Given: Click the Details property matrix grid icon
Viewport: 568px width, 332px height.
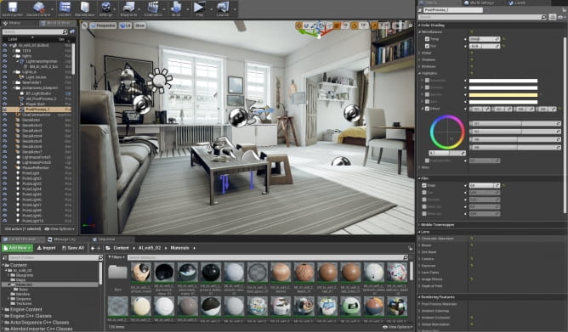Looking at the screenshot, I should (x=553, y=17).
